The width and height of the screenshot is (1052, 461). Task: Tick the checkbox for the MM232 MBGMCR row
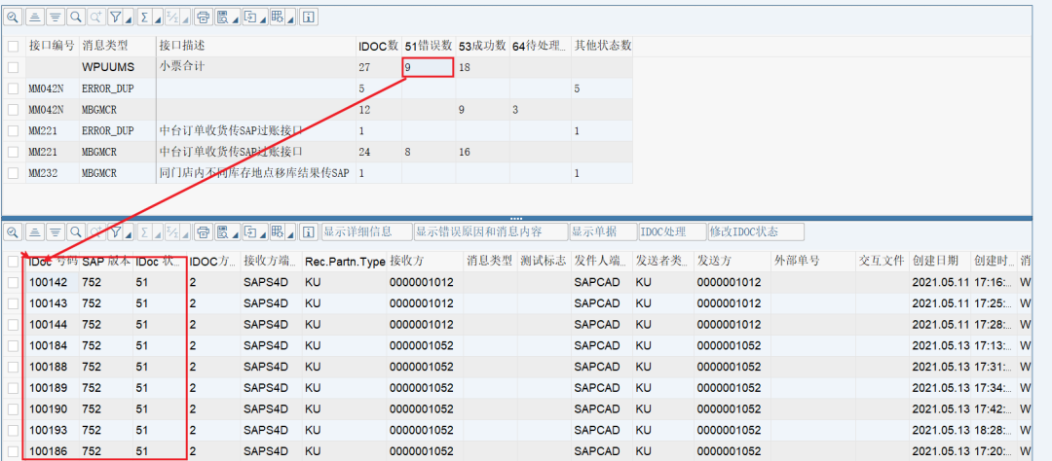click(14, 173)
